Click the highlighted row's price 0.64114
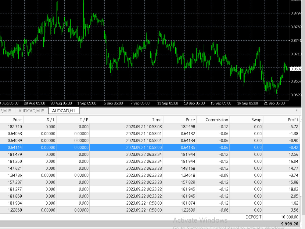 coord(15,147)
